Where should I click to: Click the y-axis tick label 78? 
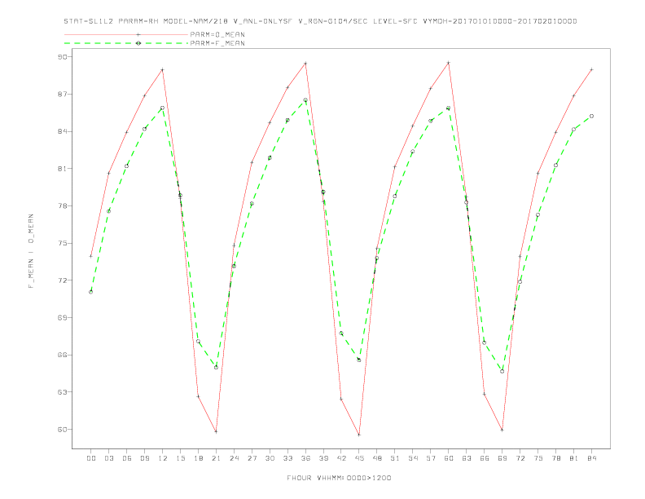point(63,205)
